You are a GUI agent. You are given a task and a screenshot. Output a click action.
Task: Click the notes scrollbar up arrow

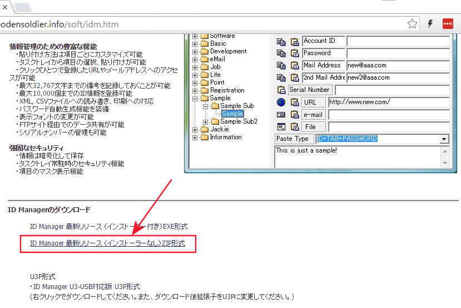(445, 151)
